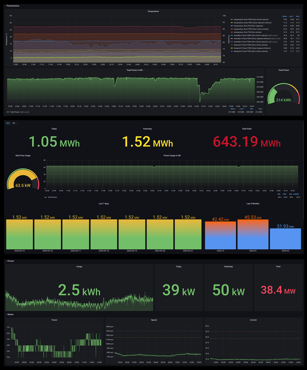Click the 214 kWh Total Power gauge

tap(283, 95)
